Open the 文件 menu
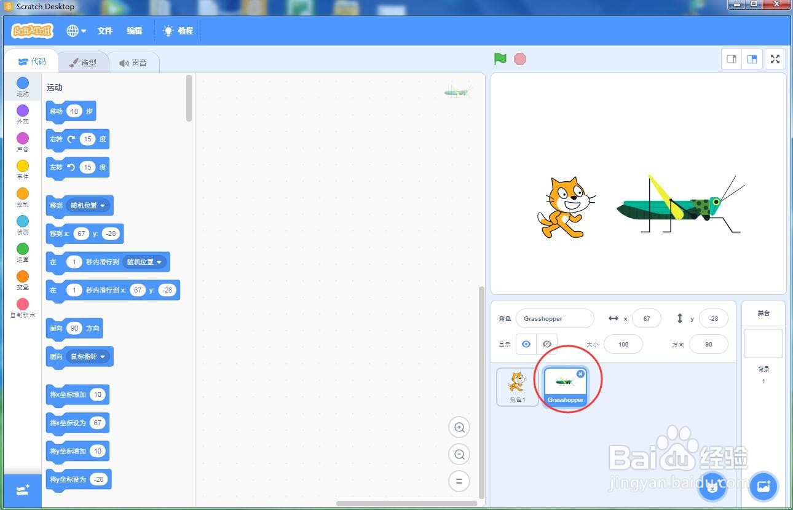This screenshot has height=510, width=793. click(105, 31)
